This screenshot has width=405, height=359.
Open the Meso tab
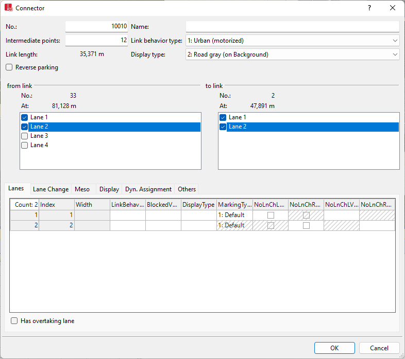point(82,189)
